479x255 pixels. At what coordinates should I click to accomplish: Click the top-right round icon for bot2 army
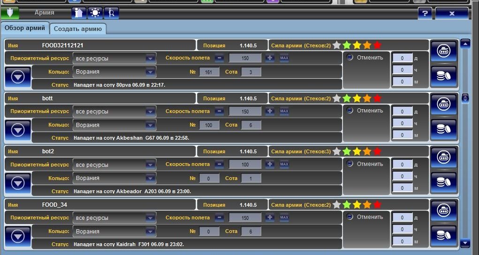[443, 157]
